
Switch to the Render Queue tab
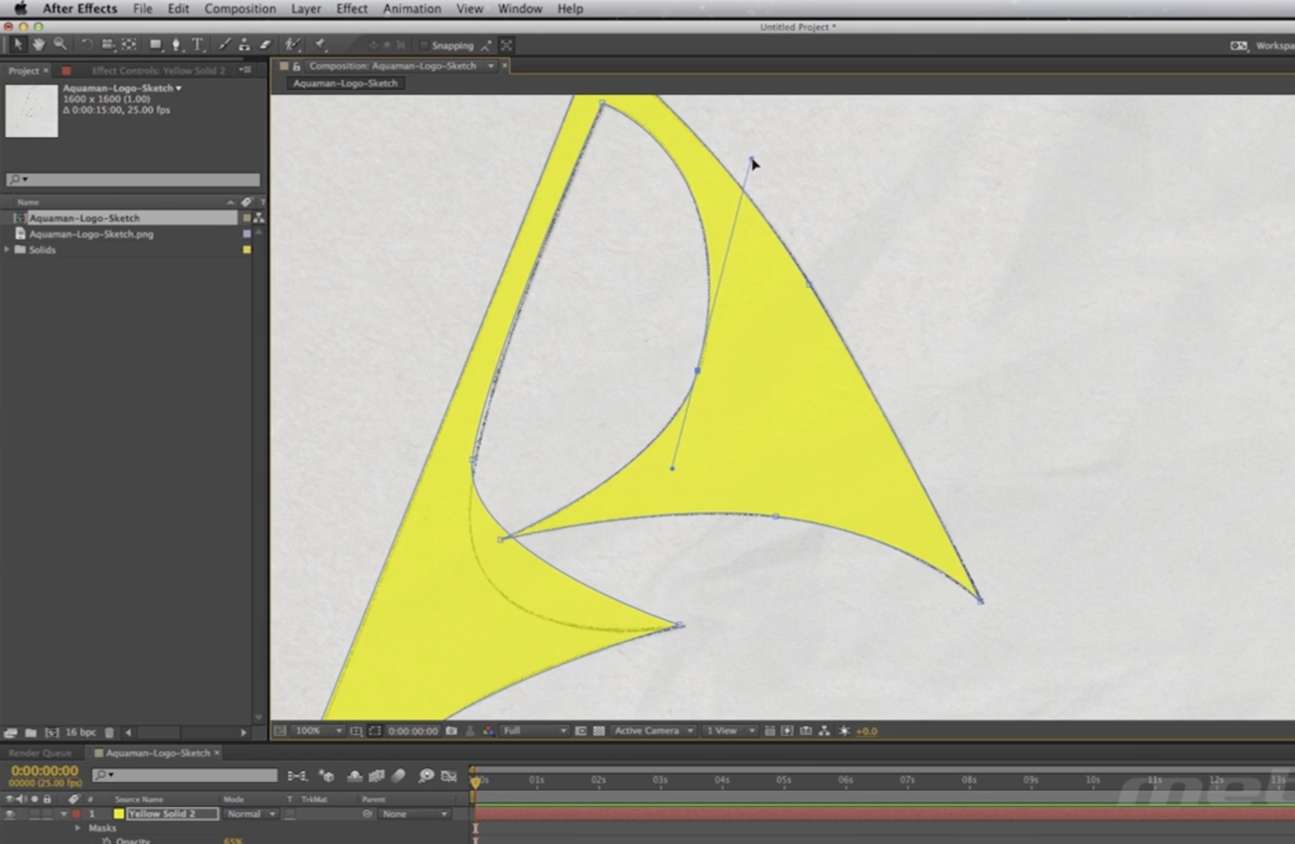click(x=40, y=752)
